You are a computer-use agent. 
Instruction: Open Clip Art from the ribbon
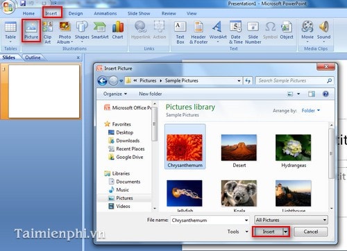point(48,33)
